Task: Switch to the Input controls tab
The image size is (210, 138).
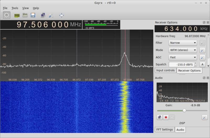Action: pyautogui.click(x=166, y=70)
